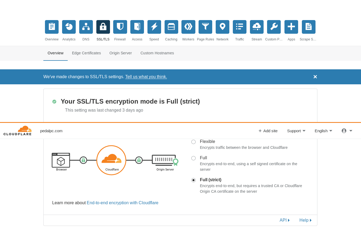Open the Access door icon

point(137,27)
